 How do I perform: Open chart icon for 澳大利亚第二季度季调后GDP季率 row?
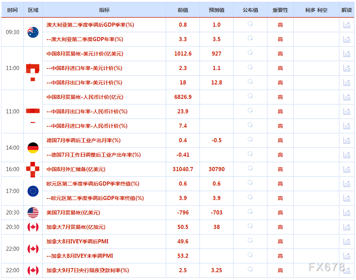347,25
